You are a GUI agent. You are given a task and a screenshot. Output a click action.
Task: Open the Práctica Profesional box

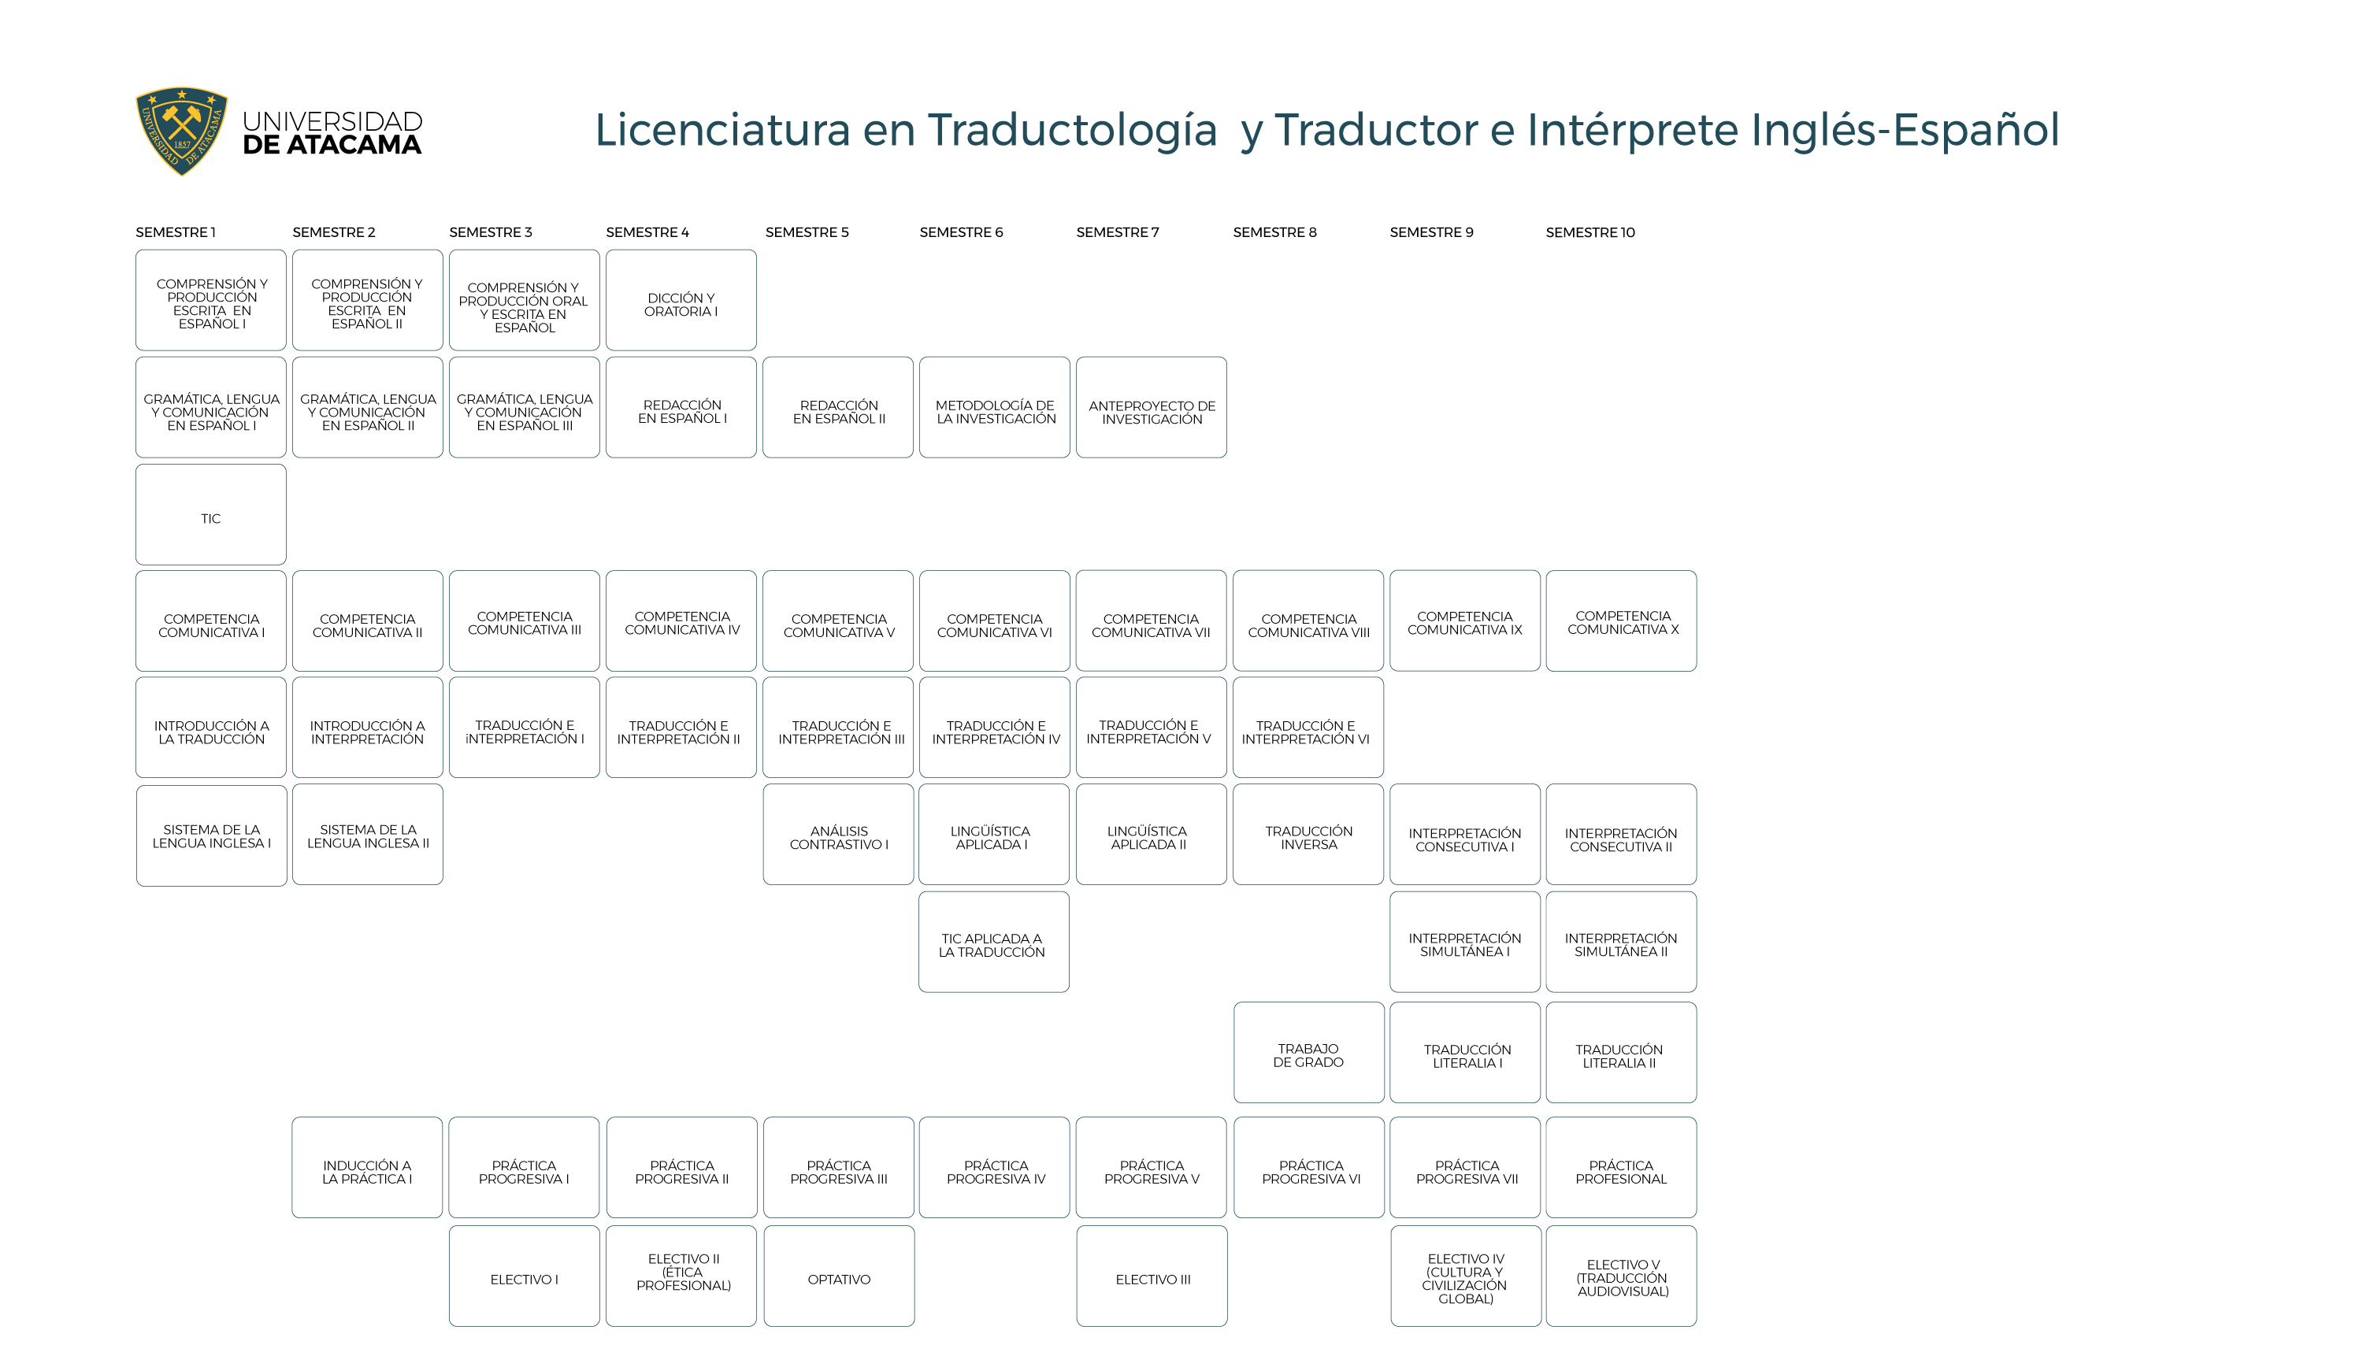[1620, 1169]
